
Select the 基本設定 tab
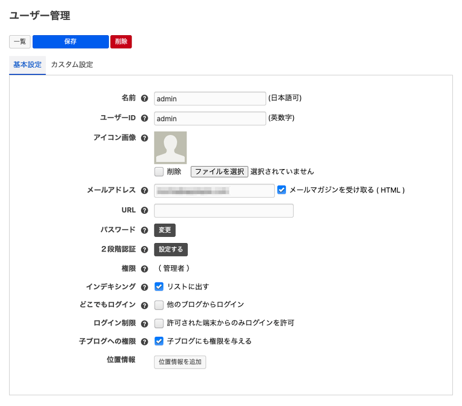[x=27, y=64]
